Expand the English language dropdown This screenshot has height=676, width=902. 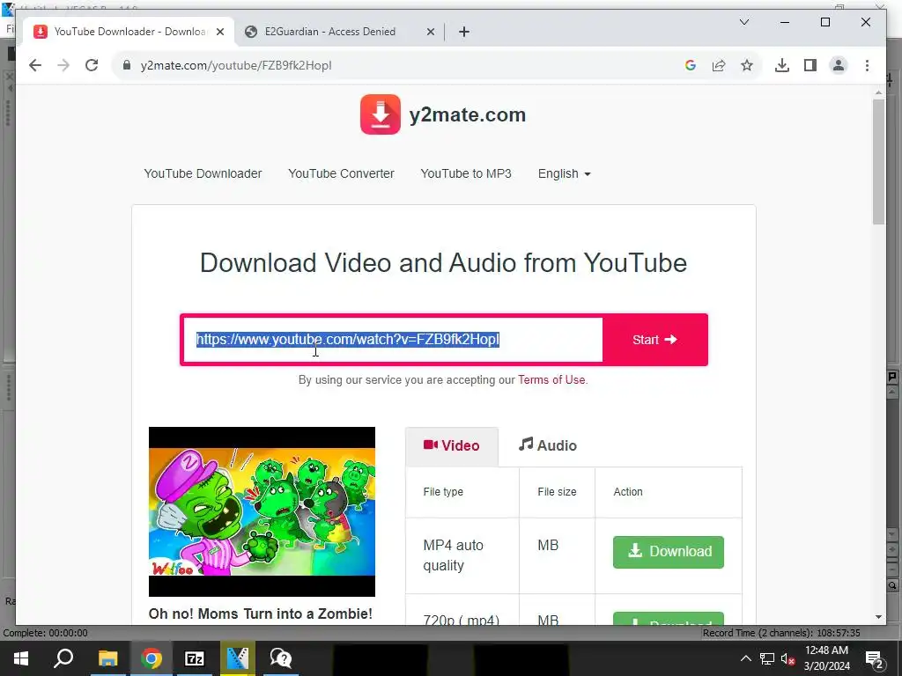(x=565, y=173)
